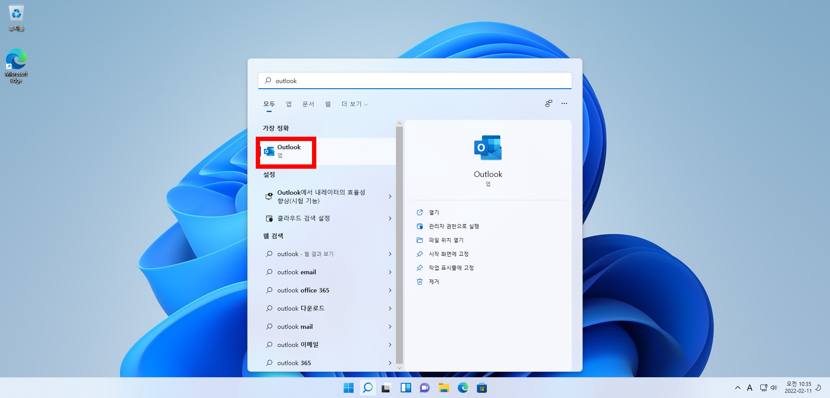Open clock showing 오전 10:35
The image size is (830, 398).
798,387
